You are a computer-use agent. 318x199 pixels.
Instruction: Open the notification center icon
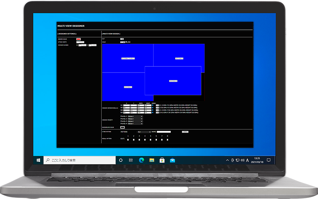pyautogui.click(x=269, y=160)
